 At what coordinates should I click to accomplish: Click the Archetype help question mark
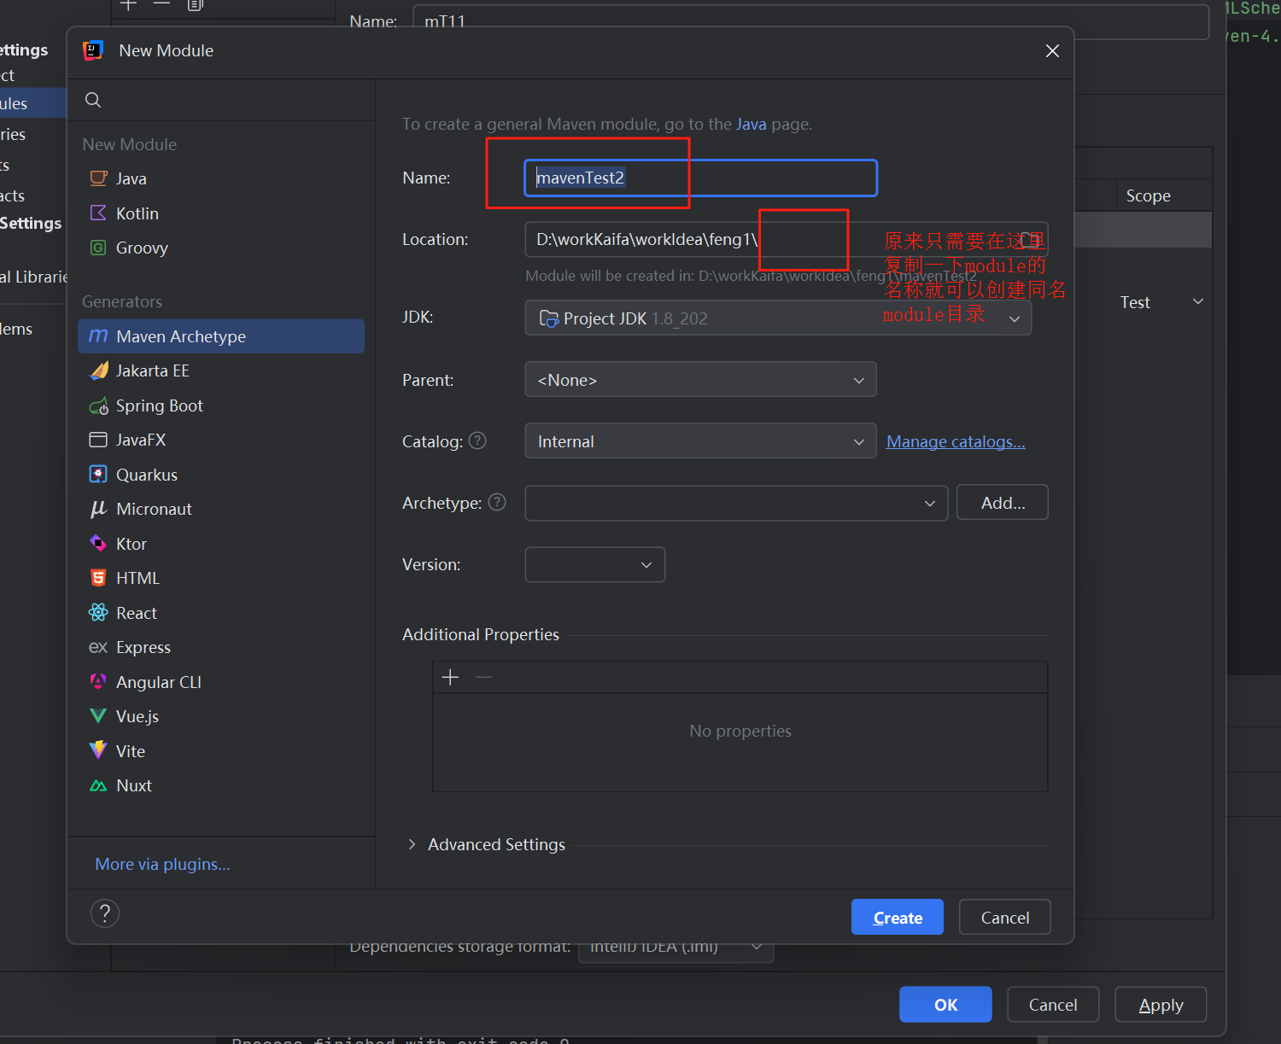click(x=497, y=502)
